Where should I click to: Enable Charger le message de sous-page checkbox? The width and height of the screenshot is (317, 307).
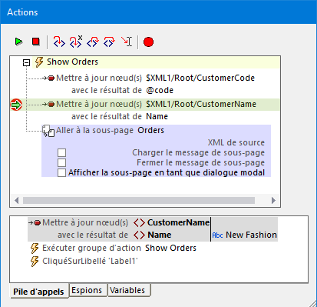(x=61, y=152)
